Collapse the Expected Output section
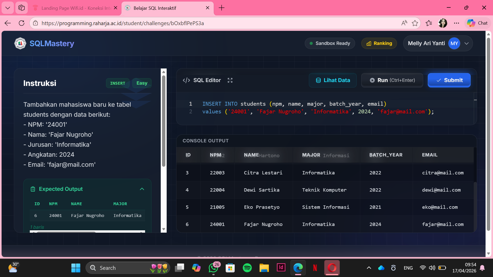 point(142,189)
